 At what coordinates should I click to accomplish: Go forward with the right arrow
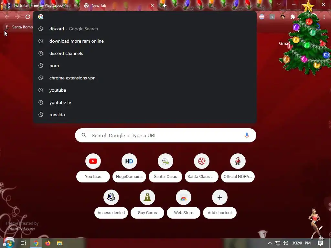point(17,17)
